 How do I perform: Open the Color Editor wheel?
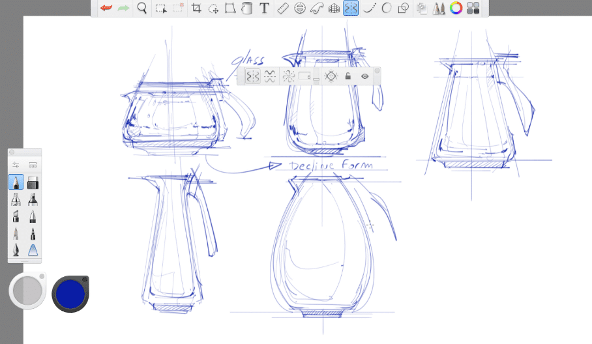[x=456, y=8]
